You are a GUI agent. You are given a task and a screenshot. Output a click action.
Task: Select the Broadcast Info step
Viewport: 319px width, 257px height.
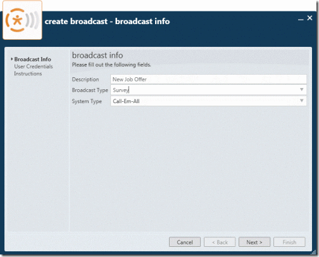(32, 60)
